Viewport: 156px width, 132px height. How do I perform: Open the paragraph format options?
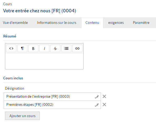point(22,48)
